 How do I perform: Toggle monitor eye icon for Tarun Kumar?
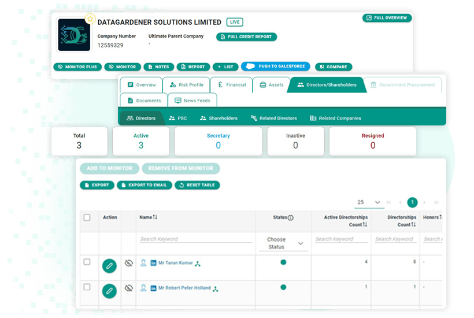129,263
